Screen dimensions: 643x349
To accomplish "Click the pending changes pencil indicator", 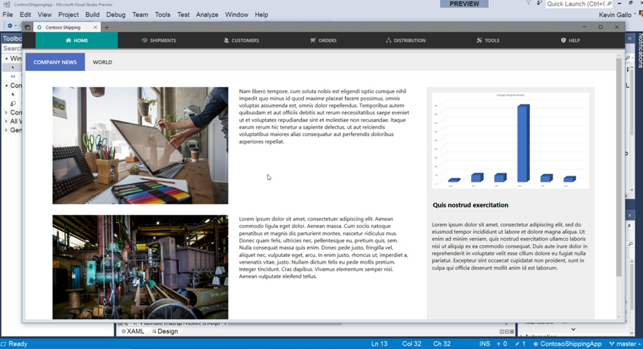I will (x=521, y=344).
